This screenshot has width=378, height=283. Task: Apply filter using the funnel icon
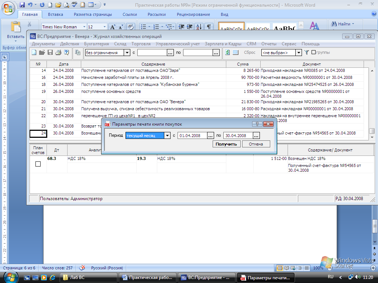tap(306, 52)
